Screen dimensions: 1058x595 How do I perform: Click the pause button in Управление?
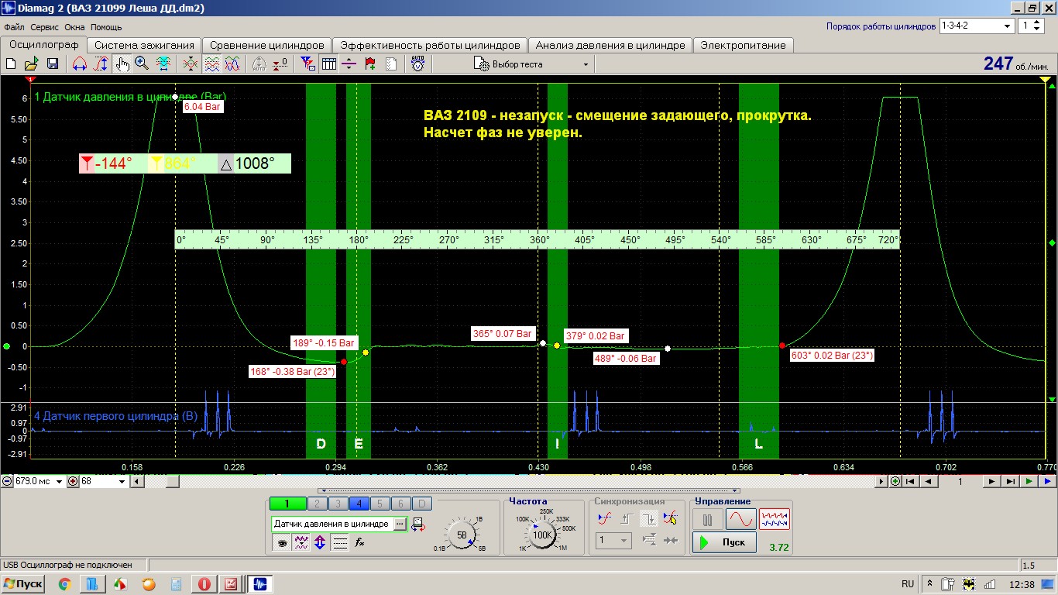pos(707,519)
